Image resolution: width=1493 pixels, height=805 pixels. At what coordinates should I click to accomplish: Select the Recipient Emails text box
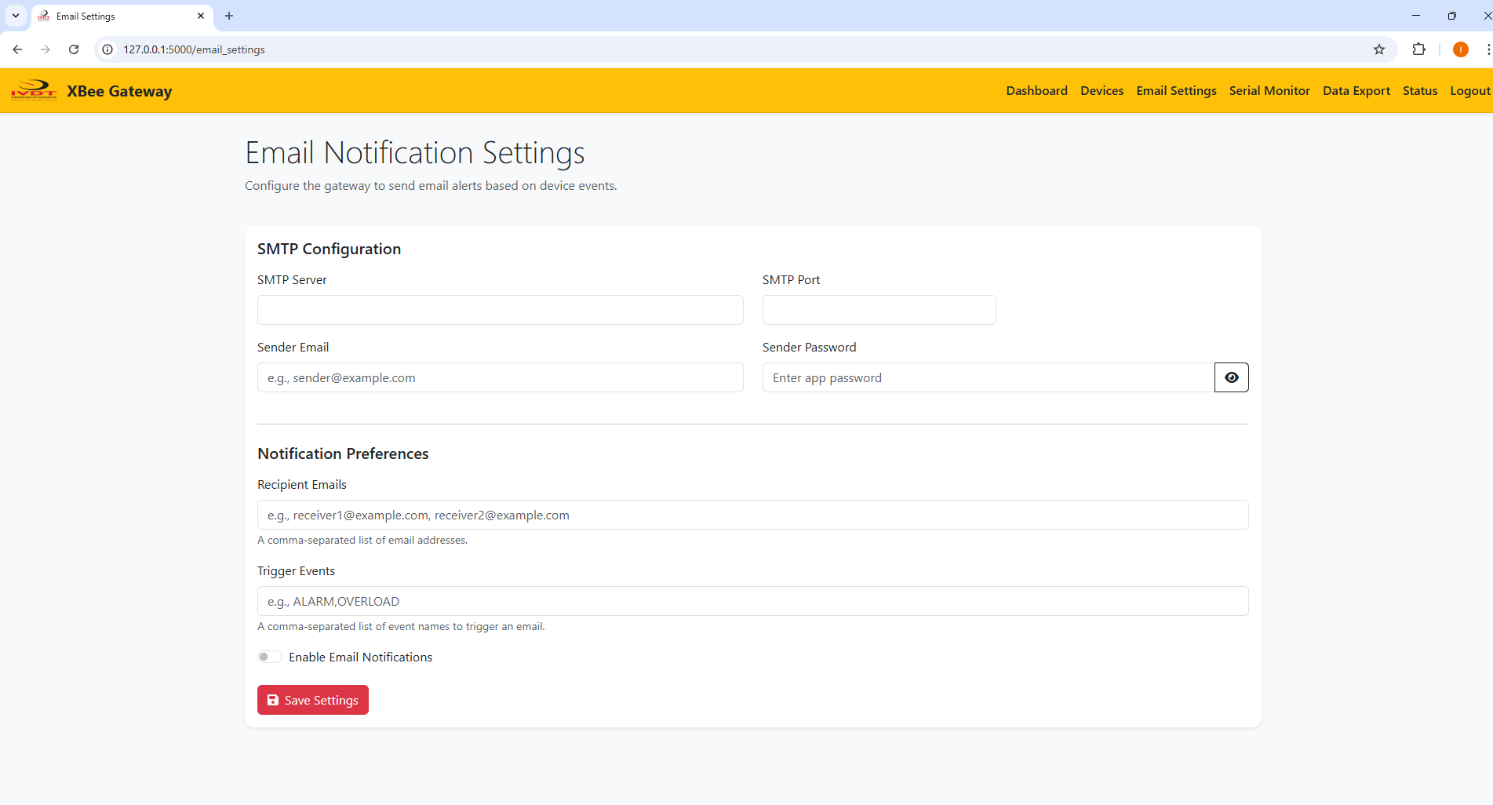[752, 515]
